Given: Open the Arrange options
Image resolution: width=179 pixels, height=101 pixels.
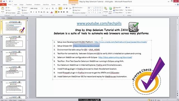Looking at the screenshot, I should click(106, 10).
